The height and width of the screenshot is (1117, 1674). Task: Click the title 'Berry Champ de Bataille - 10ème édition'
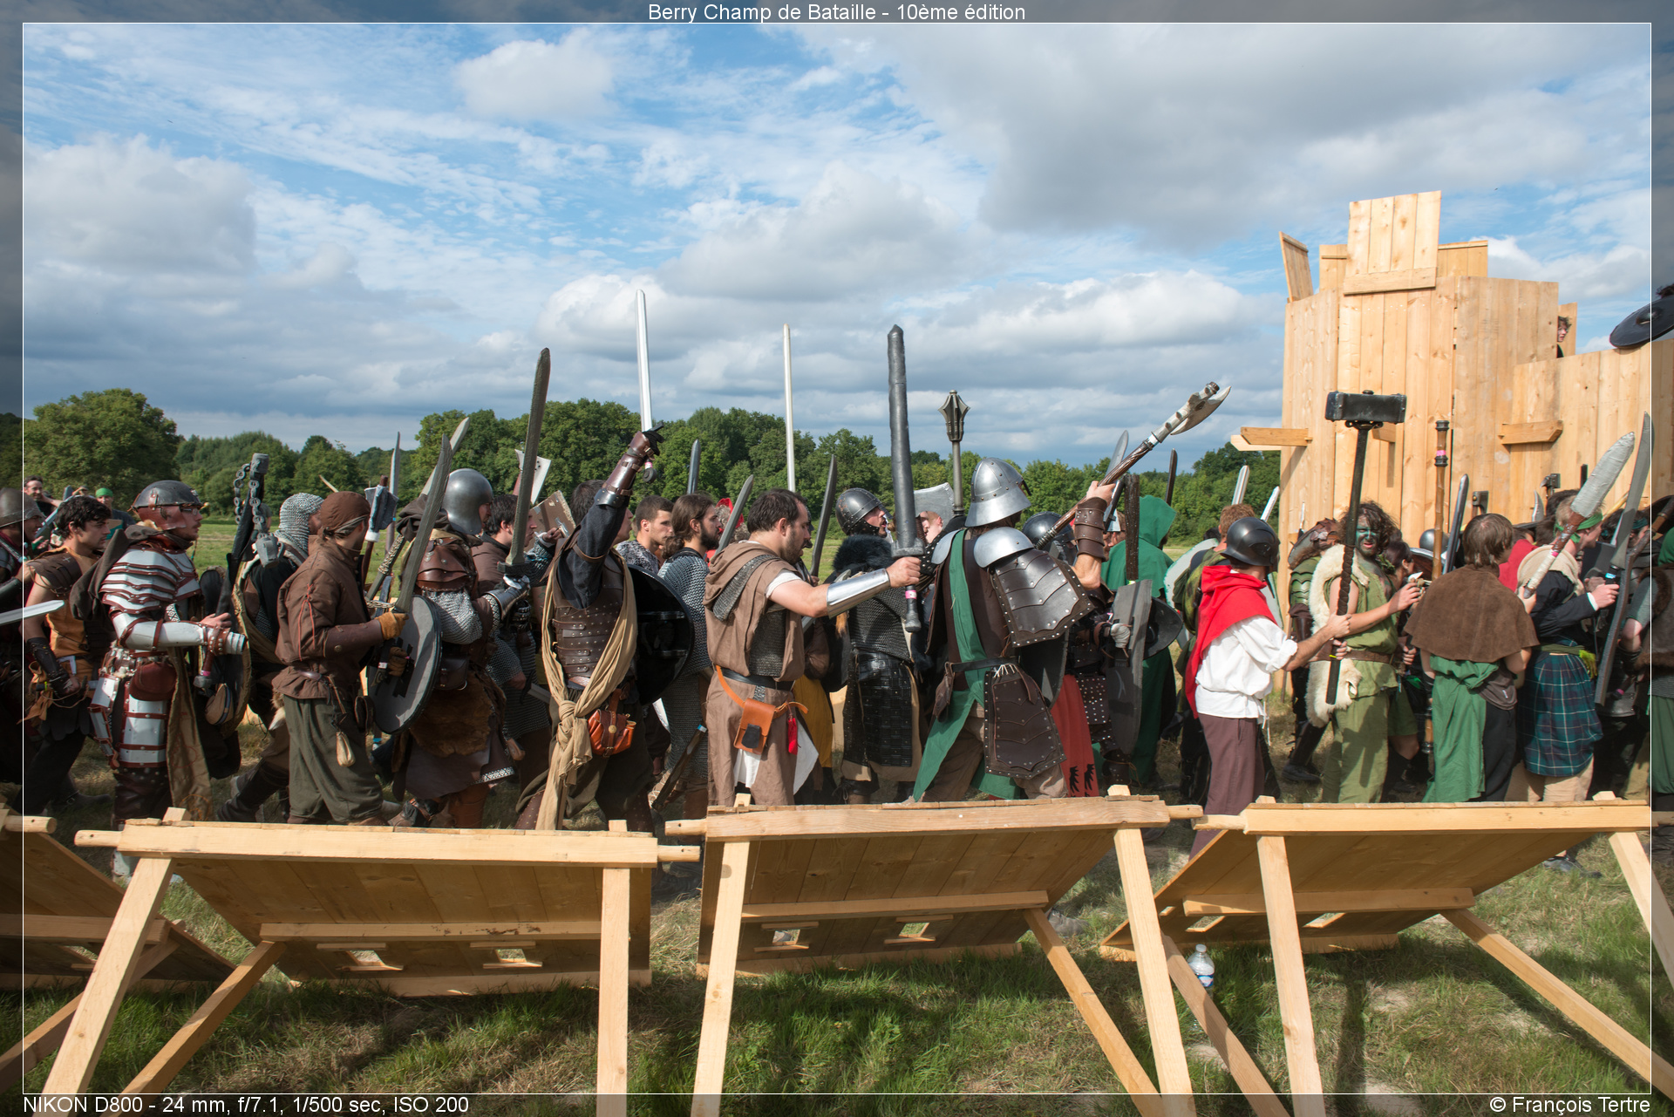click(836, 12)
